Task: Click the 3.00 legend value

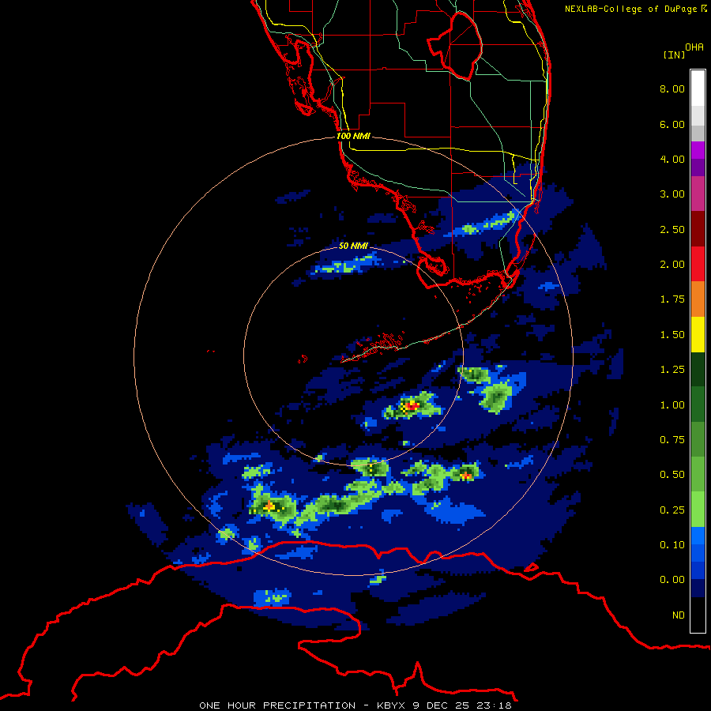Action: coord(672,194)
